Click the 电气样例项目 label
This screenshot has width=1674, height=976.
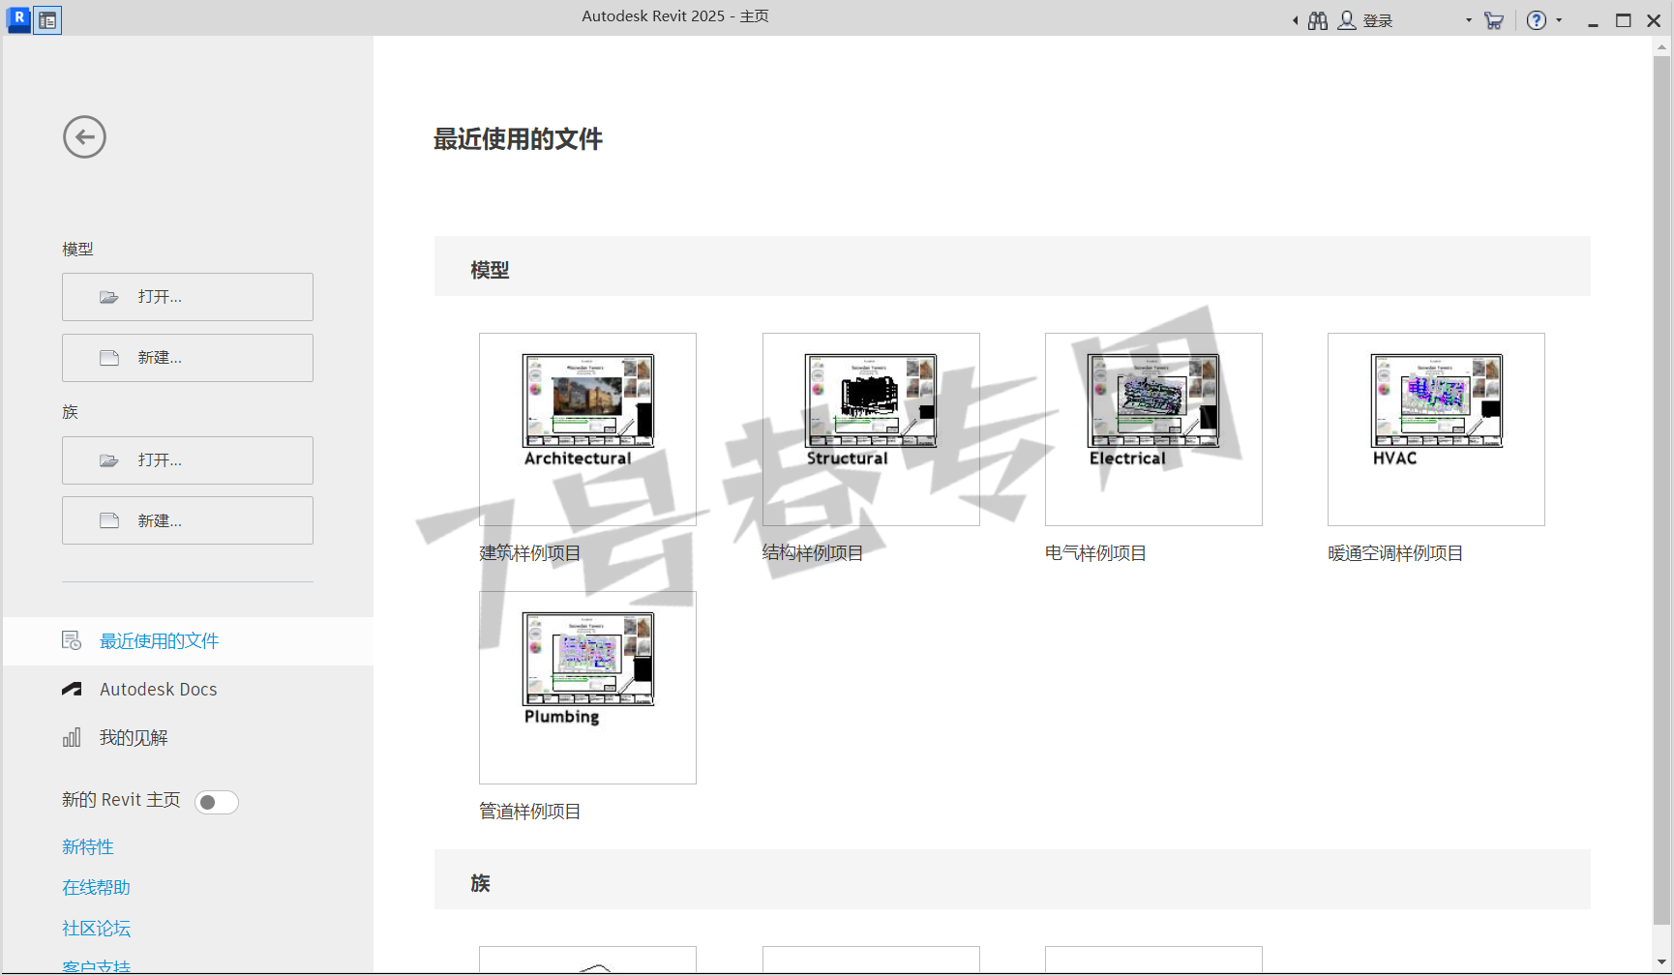click(1095, 553)
